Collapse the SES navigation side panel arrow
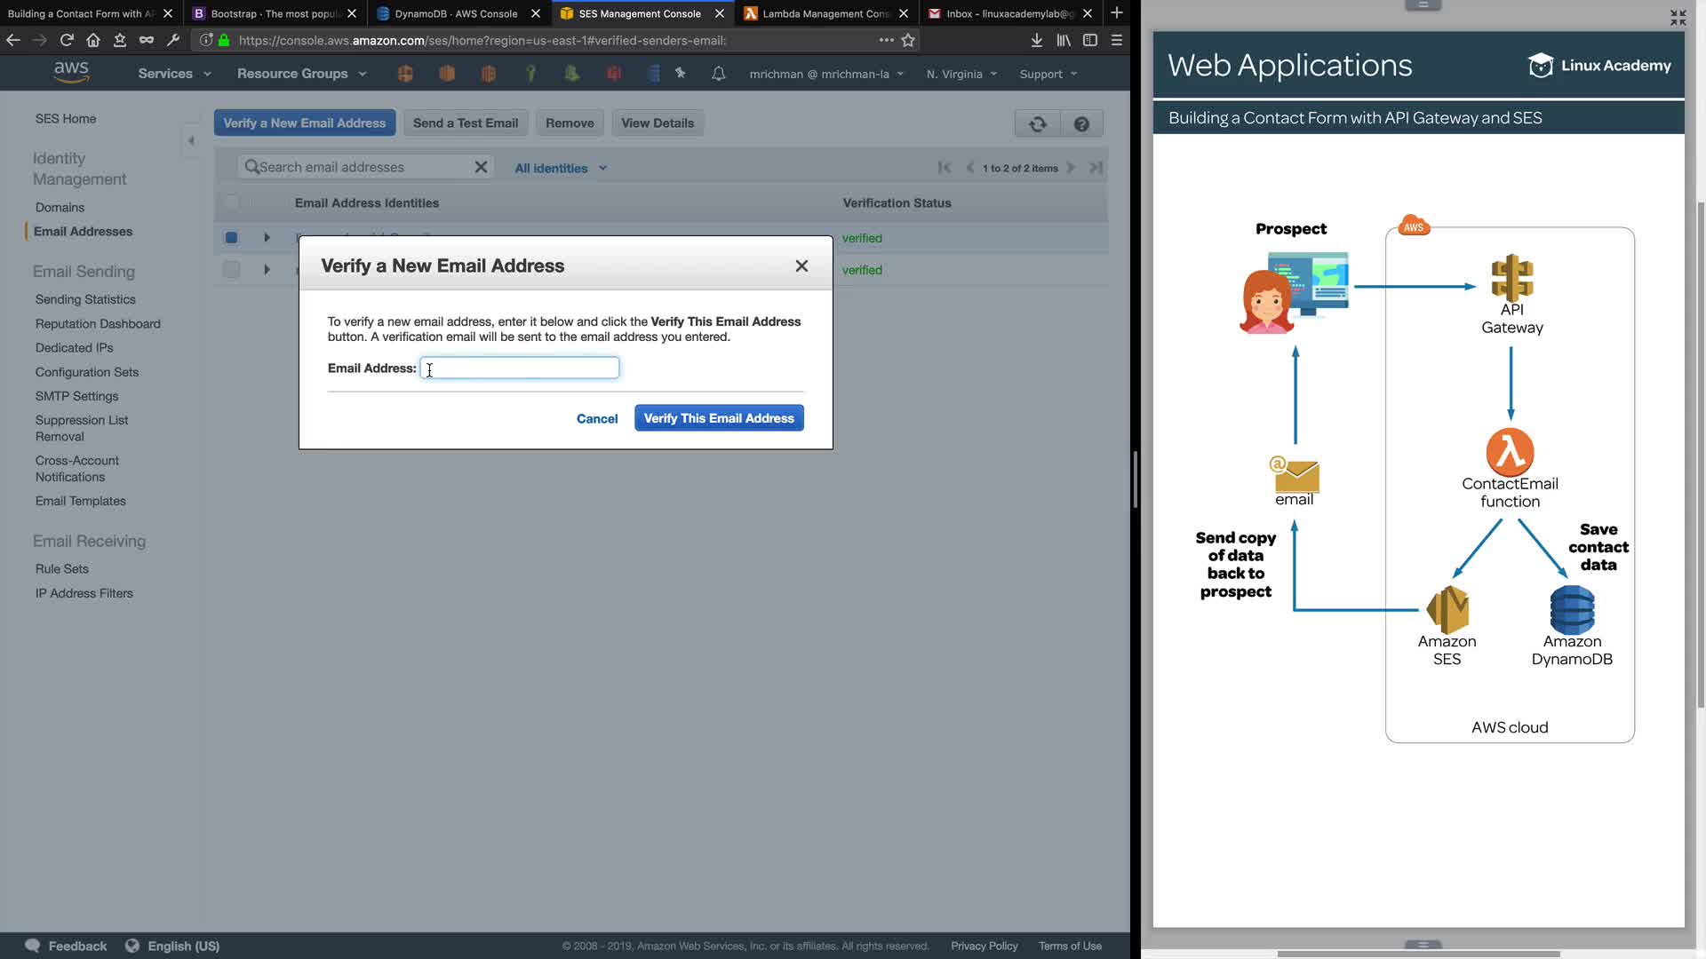 [191, 140]
